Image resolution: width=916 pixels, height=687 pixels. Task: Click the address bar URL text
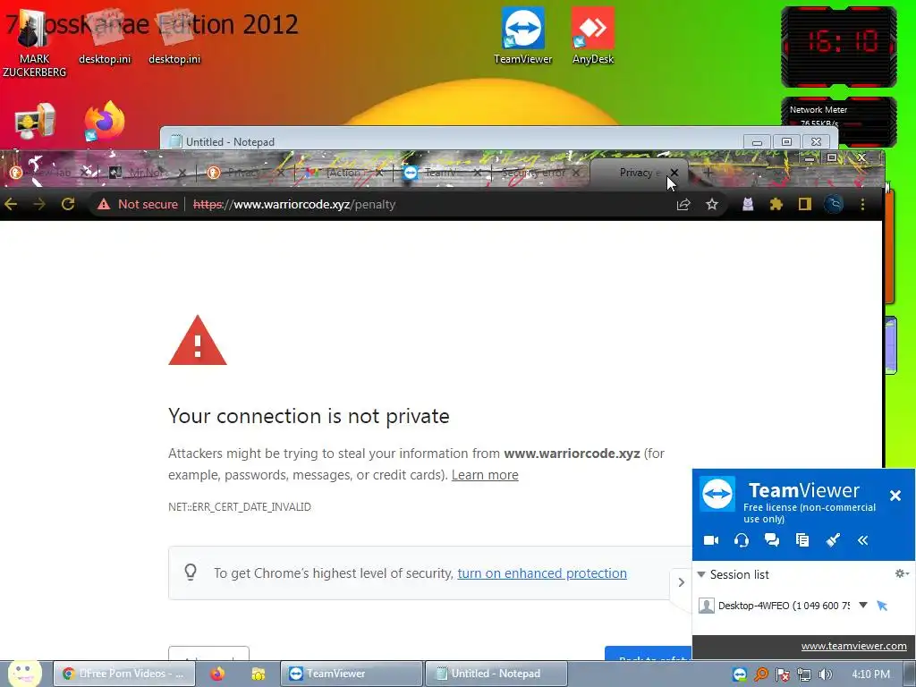[x=294, y=205]
